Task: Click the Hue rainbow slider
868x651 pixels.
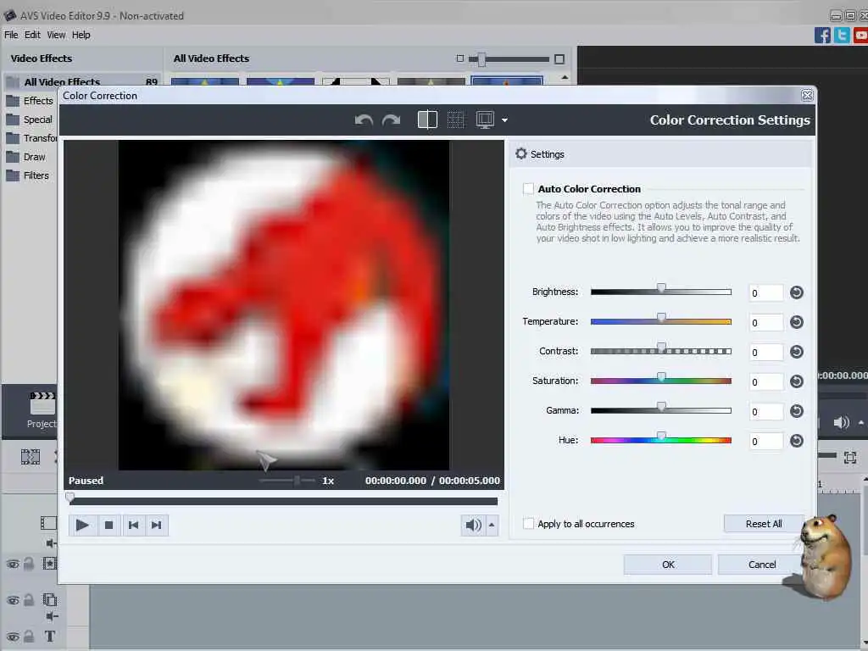Action: coord(661,441)
